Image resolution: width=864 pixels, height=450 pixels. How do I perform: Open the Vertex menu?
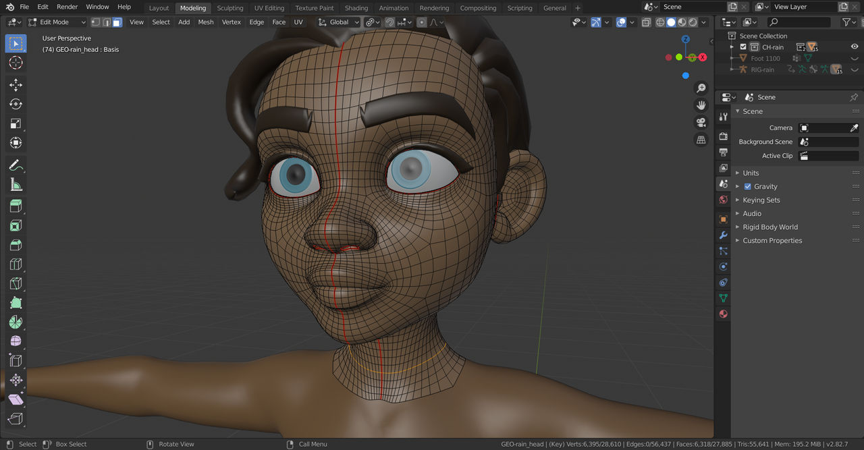tap(232, 22)
